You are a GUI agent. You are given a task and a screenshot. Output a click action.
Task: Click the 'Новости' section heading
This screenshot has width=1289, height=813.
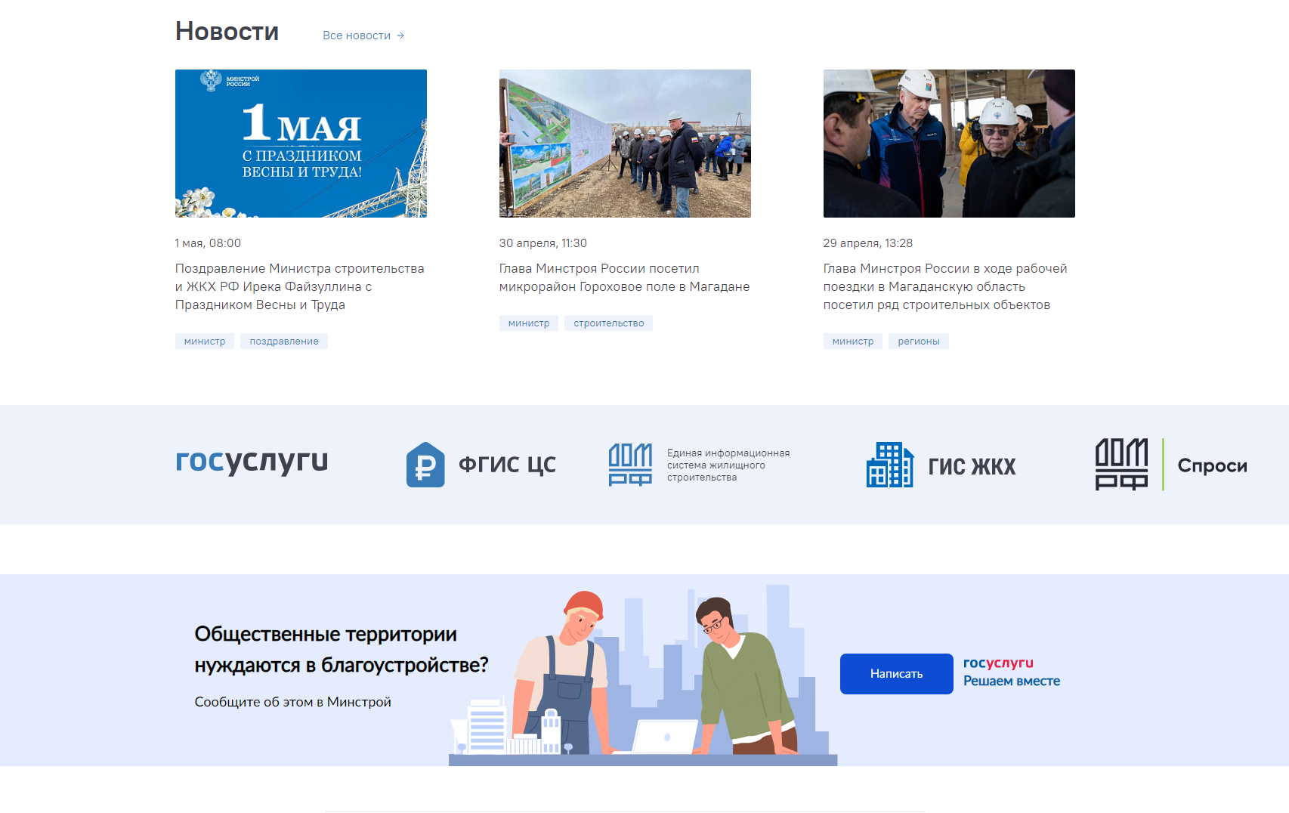227,31
